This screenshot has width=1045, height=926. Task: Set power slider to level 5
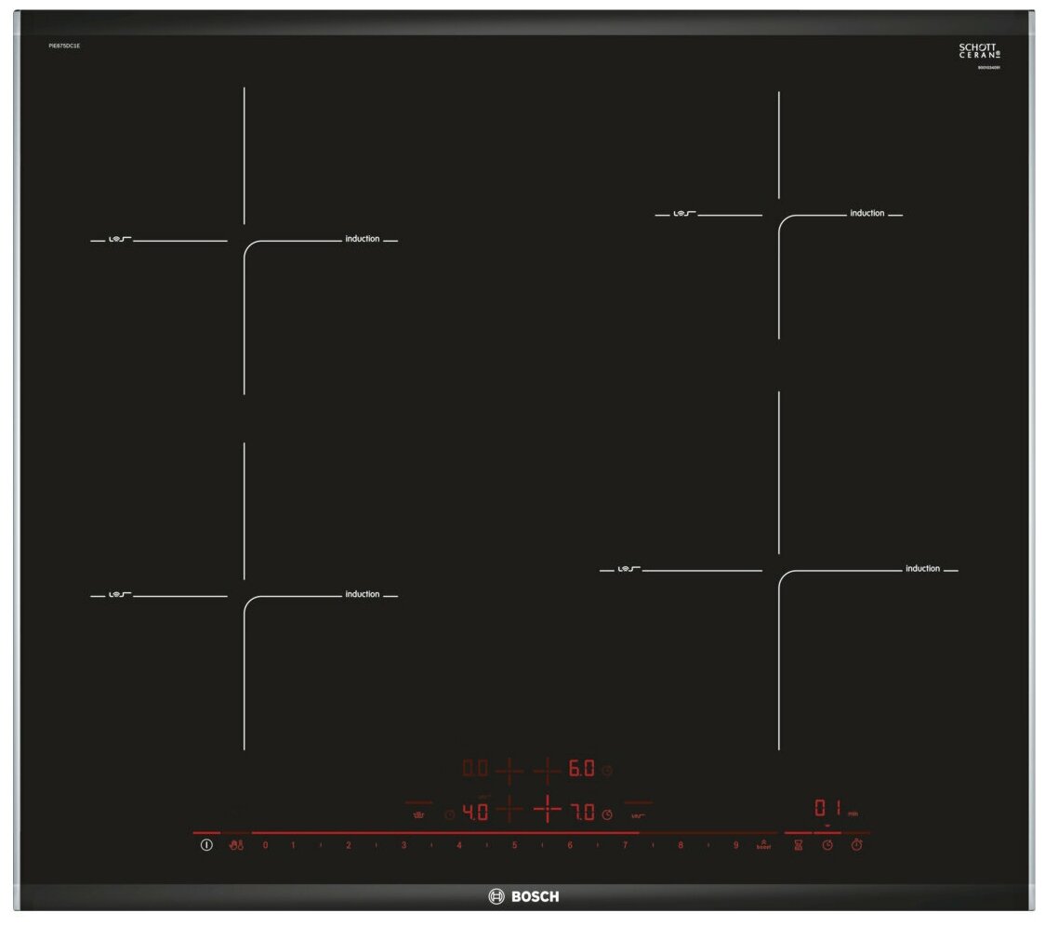pyautogui.click(x=514, y=845)
